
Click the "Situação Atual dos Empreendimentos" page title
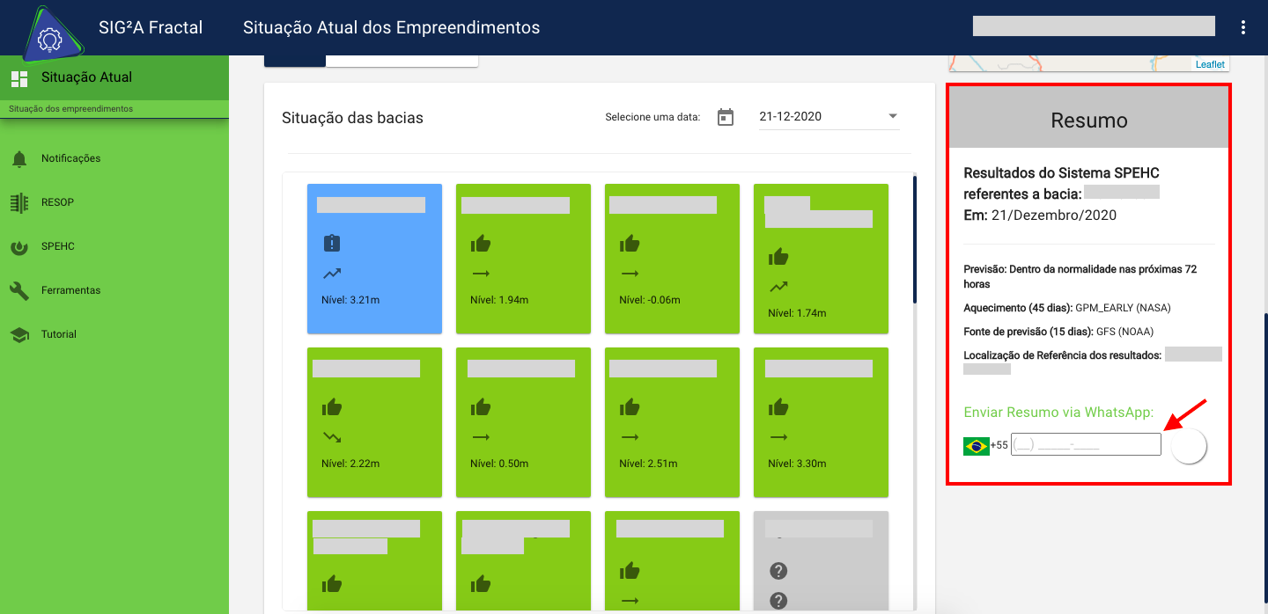(x=392, y=28)
